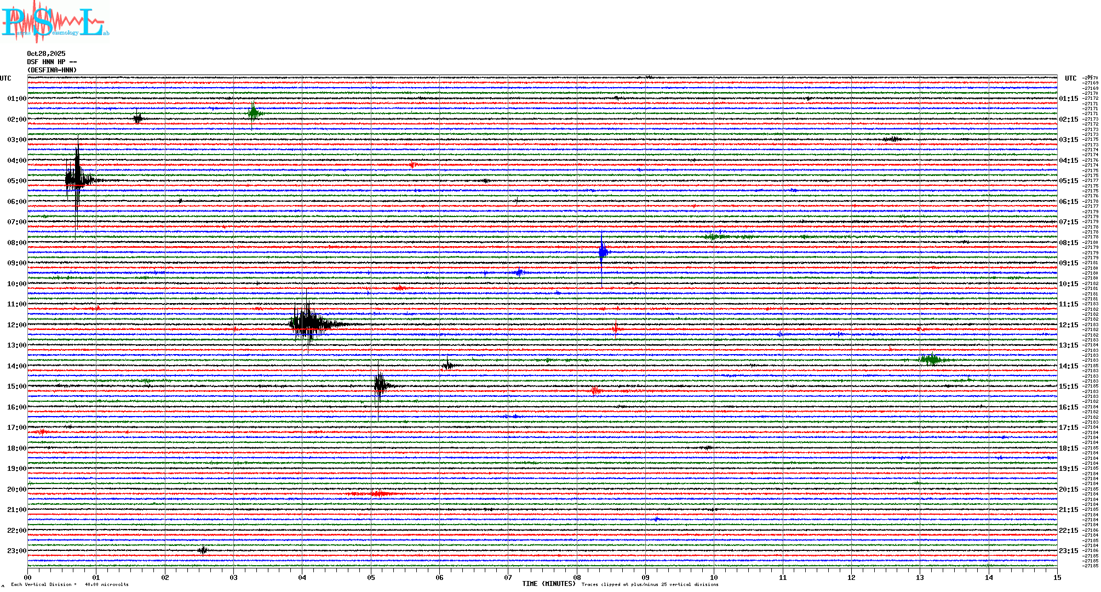Click the small black event on 23:00 trace
1101x592 pixels.
pos(203,550)
